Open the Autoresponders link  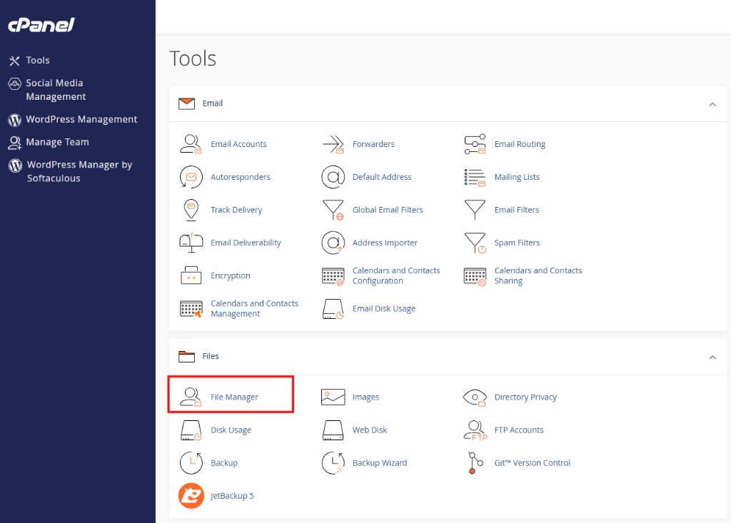pos(241,177)
